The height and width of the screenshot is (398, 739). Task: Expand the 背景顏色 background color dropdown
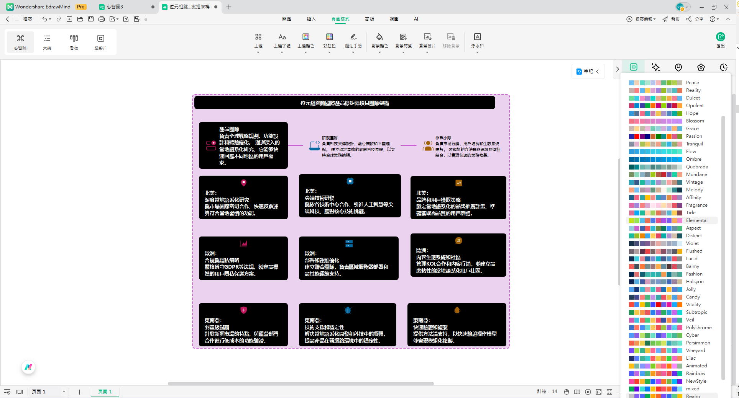379,52
